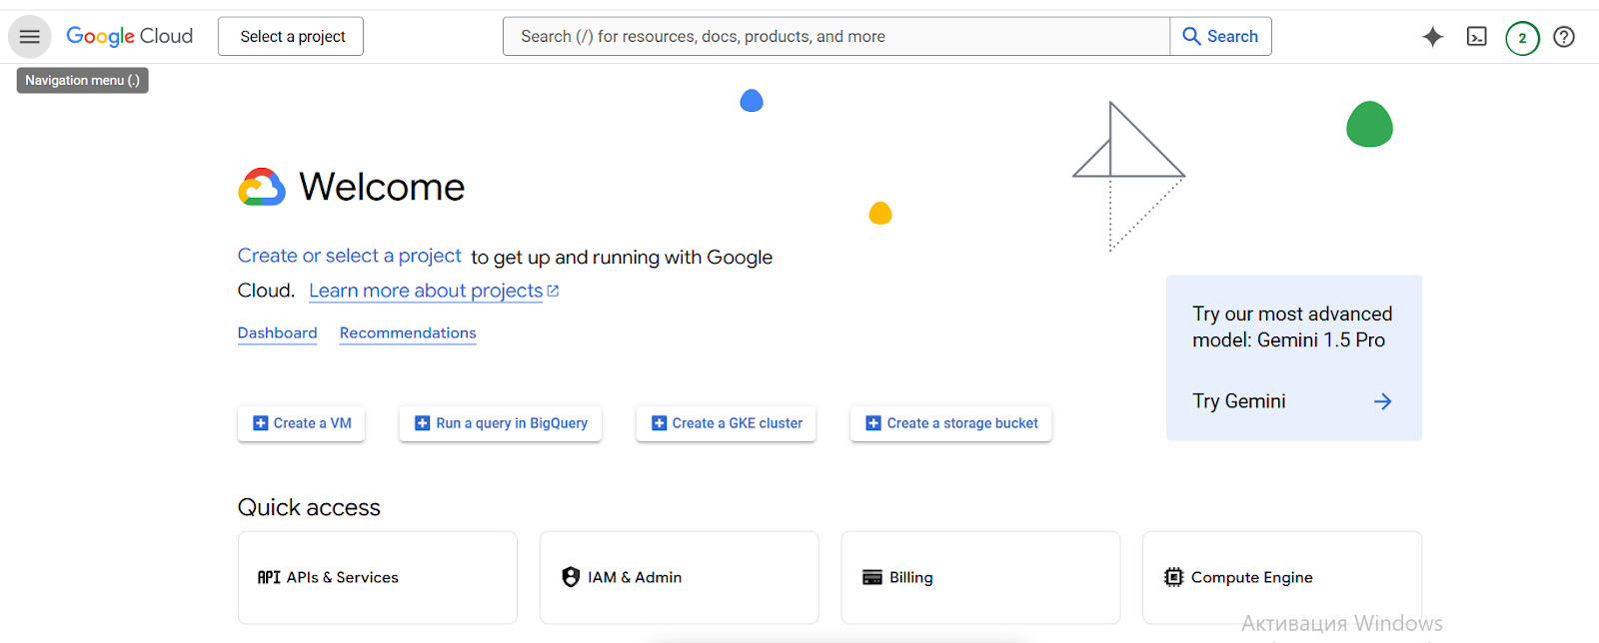Open Gemini AI sparkle icon in header
This screenshot has width=1599, height=643.
pyautogui.click(x=1432, y=37)
